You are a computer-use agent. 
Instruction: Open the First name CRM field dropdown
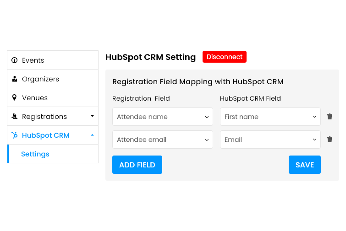pyautogui.click(x=270, y=117)
